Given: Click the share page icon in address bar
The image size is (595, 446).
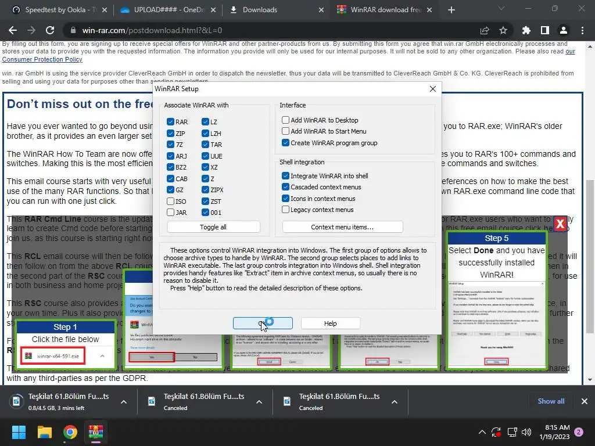Looking at the screenshot, I should [485, 30].
